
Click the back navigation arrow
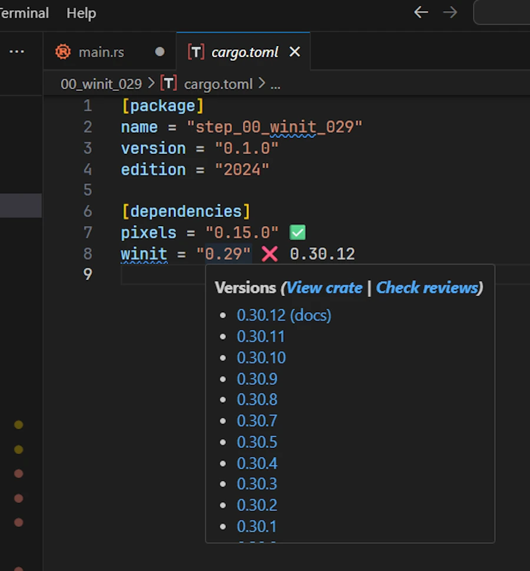pyautogui.click(x=420, y=12)
